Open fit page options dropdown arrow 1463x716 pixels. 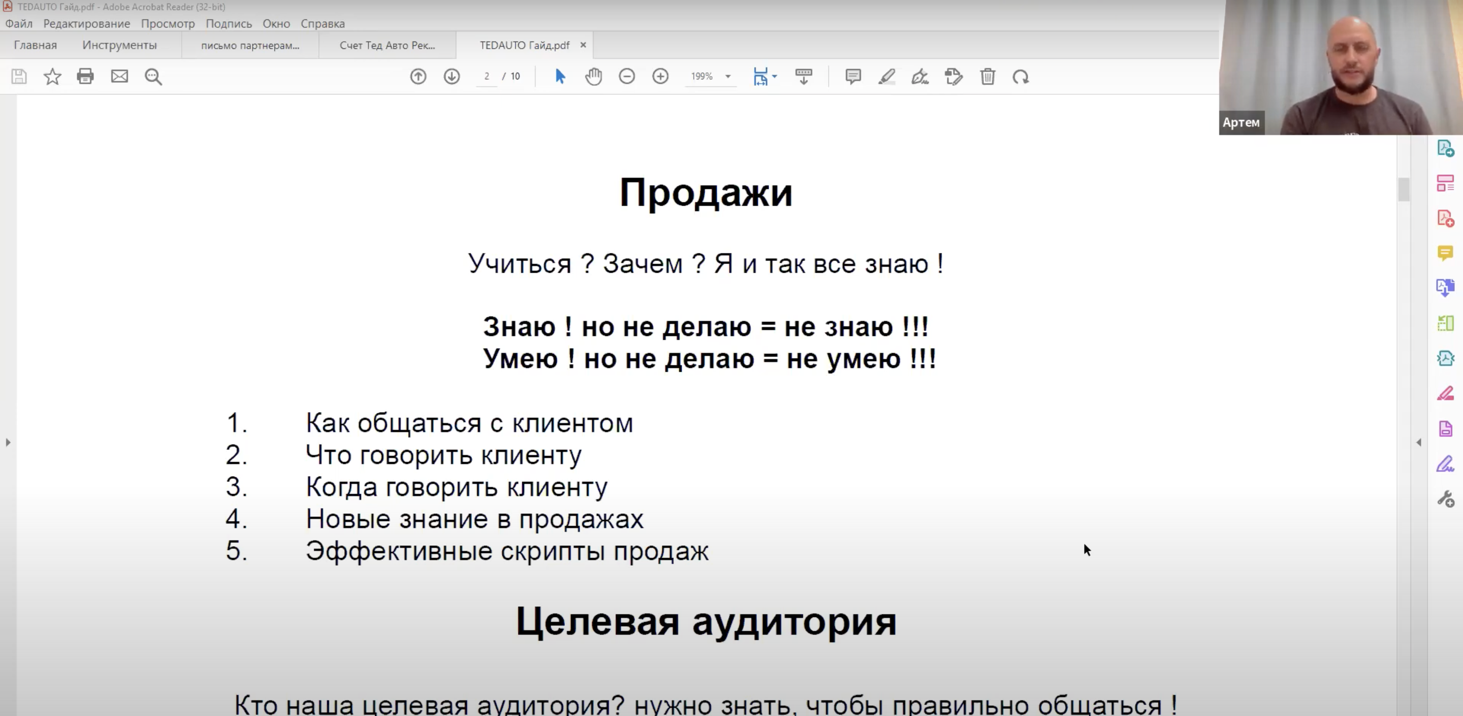click(x=775, y=76)
